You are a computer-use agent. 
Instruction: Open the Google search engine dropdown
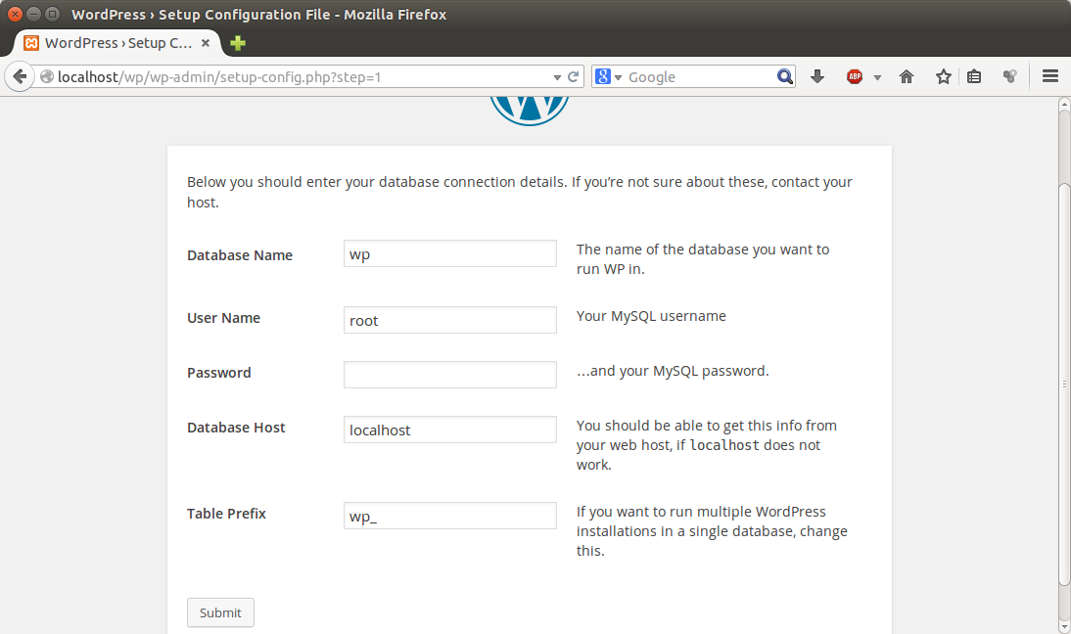tap(607, 76)
